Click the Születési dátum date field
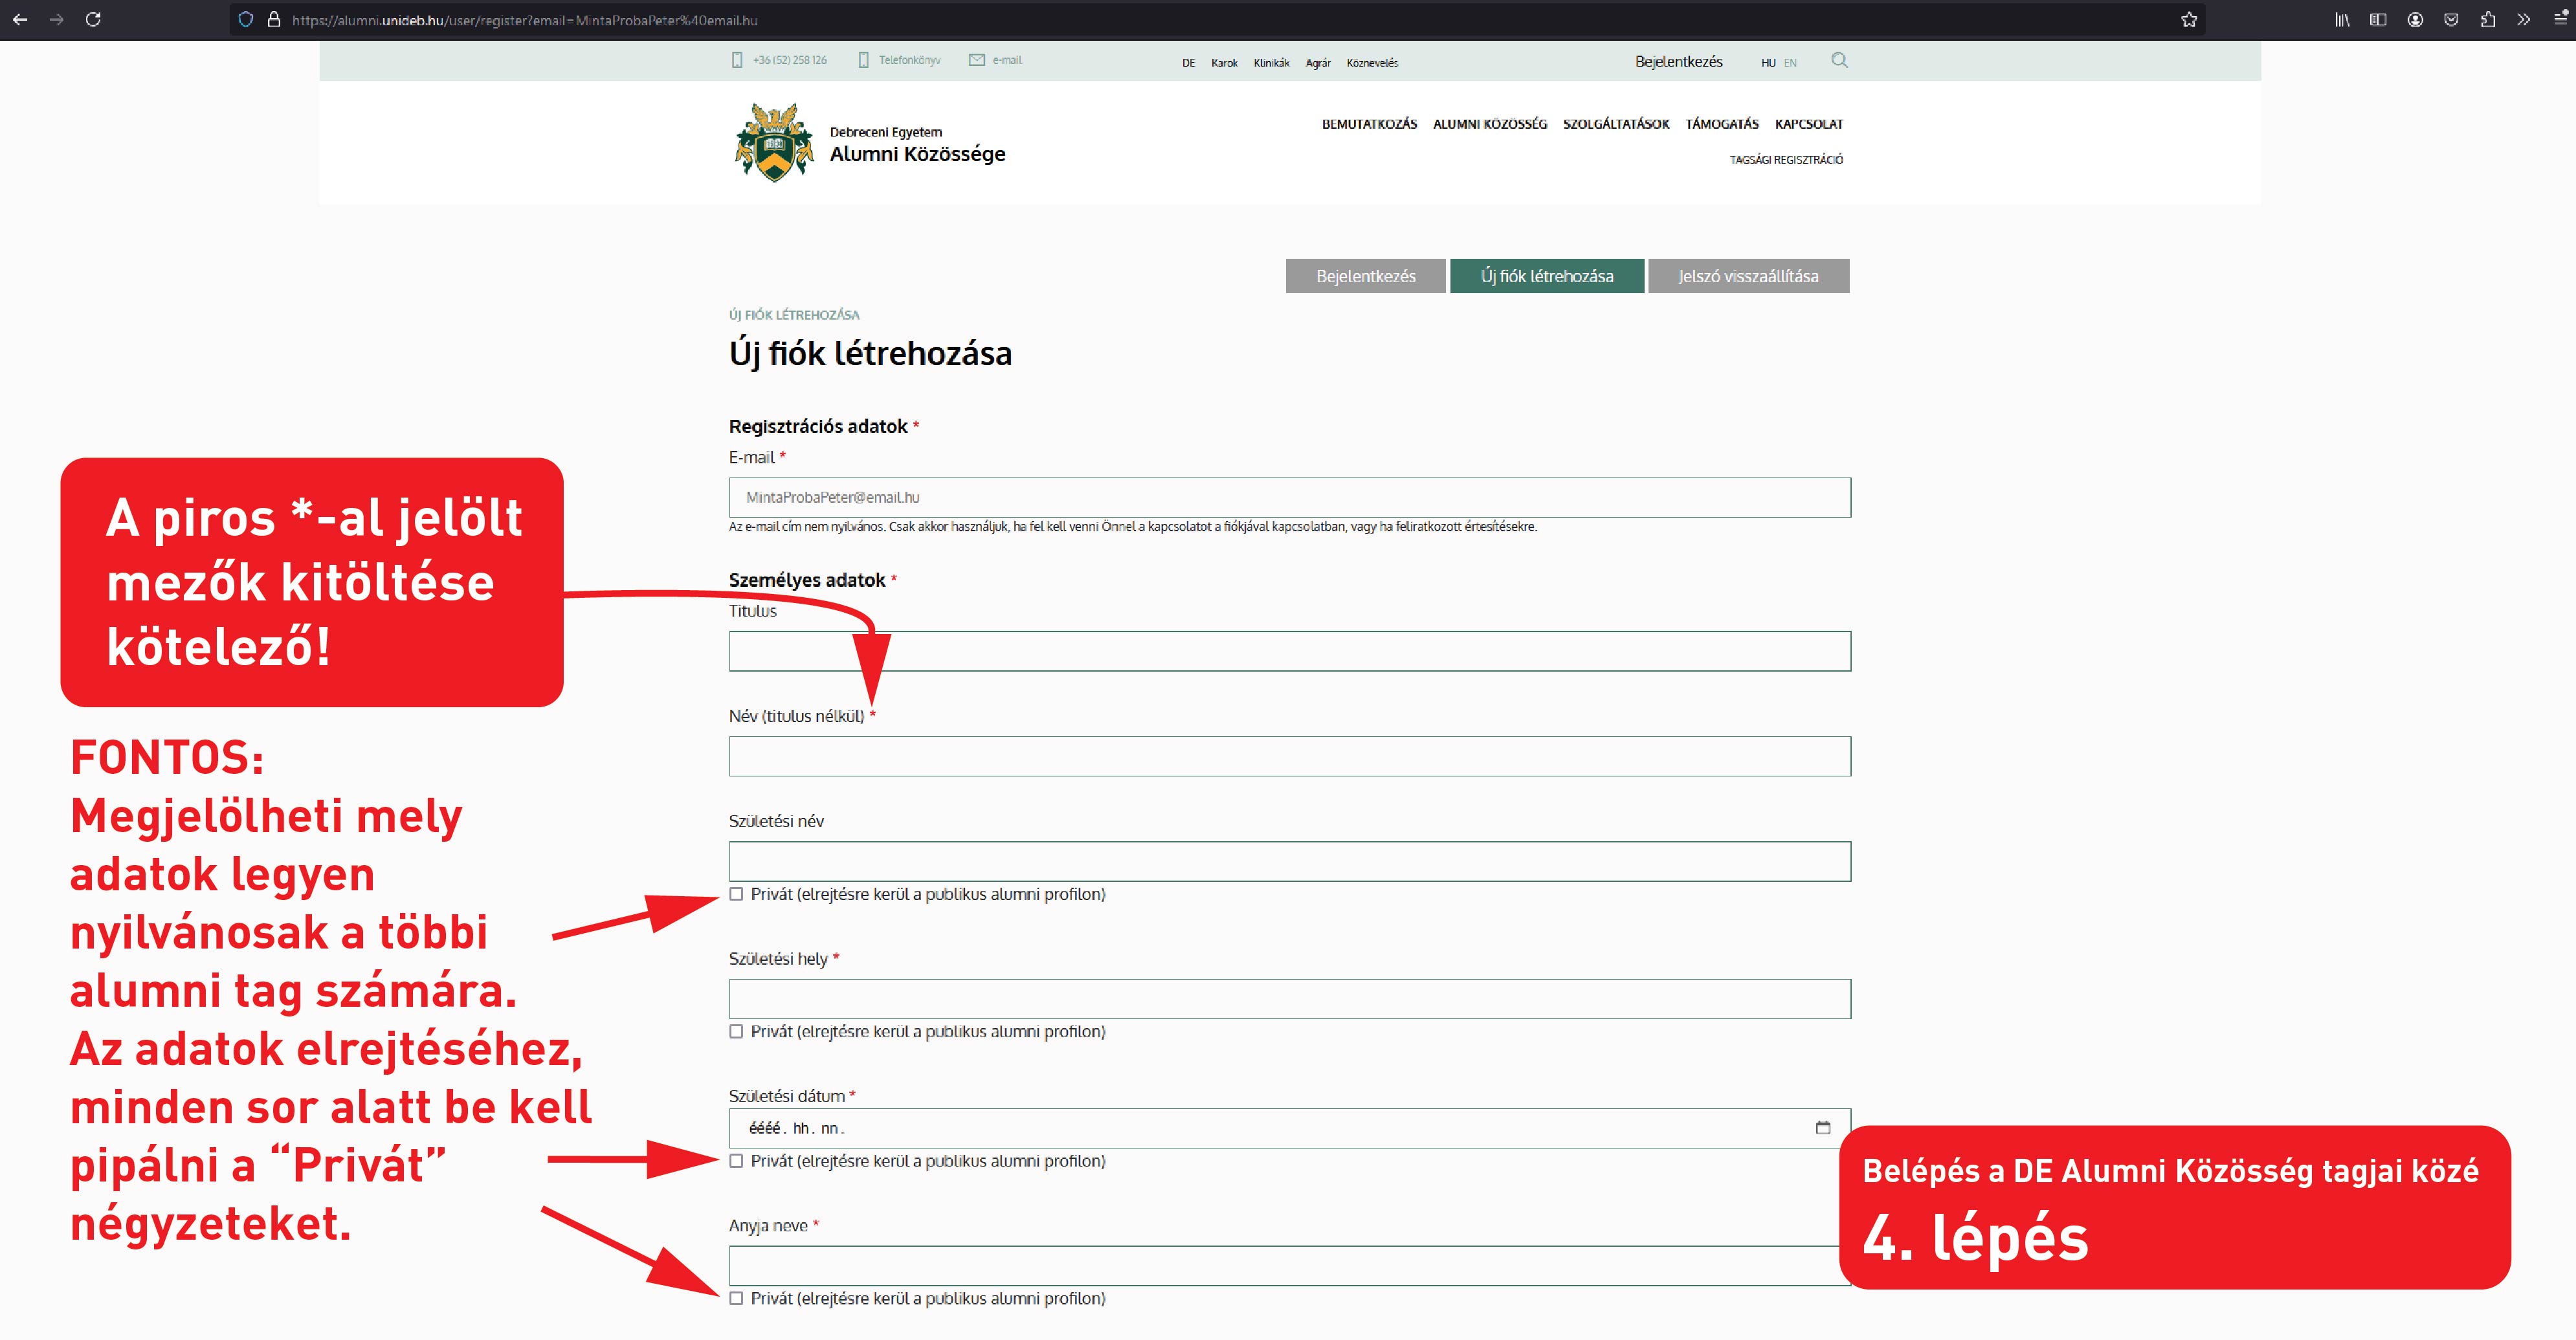The height and width of the screenshot is (1340, 2576). pyautogui.click(x=1290, y=1128)
